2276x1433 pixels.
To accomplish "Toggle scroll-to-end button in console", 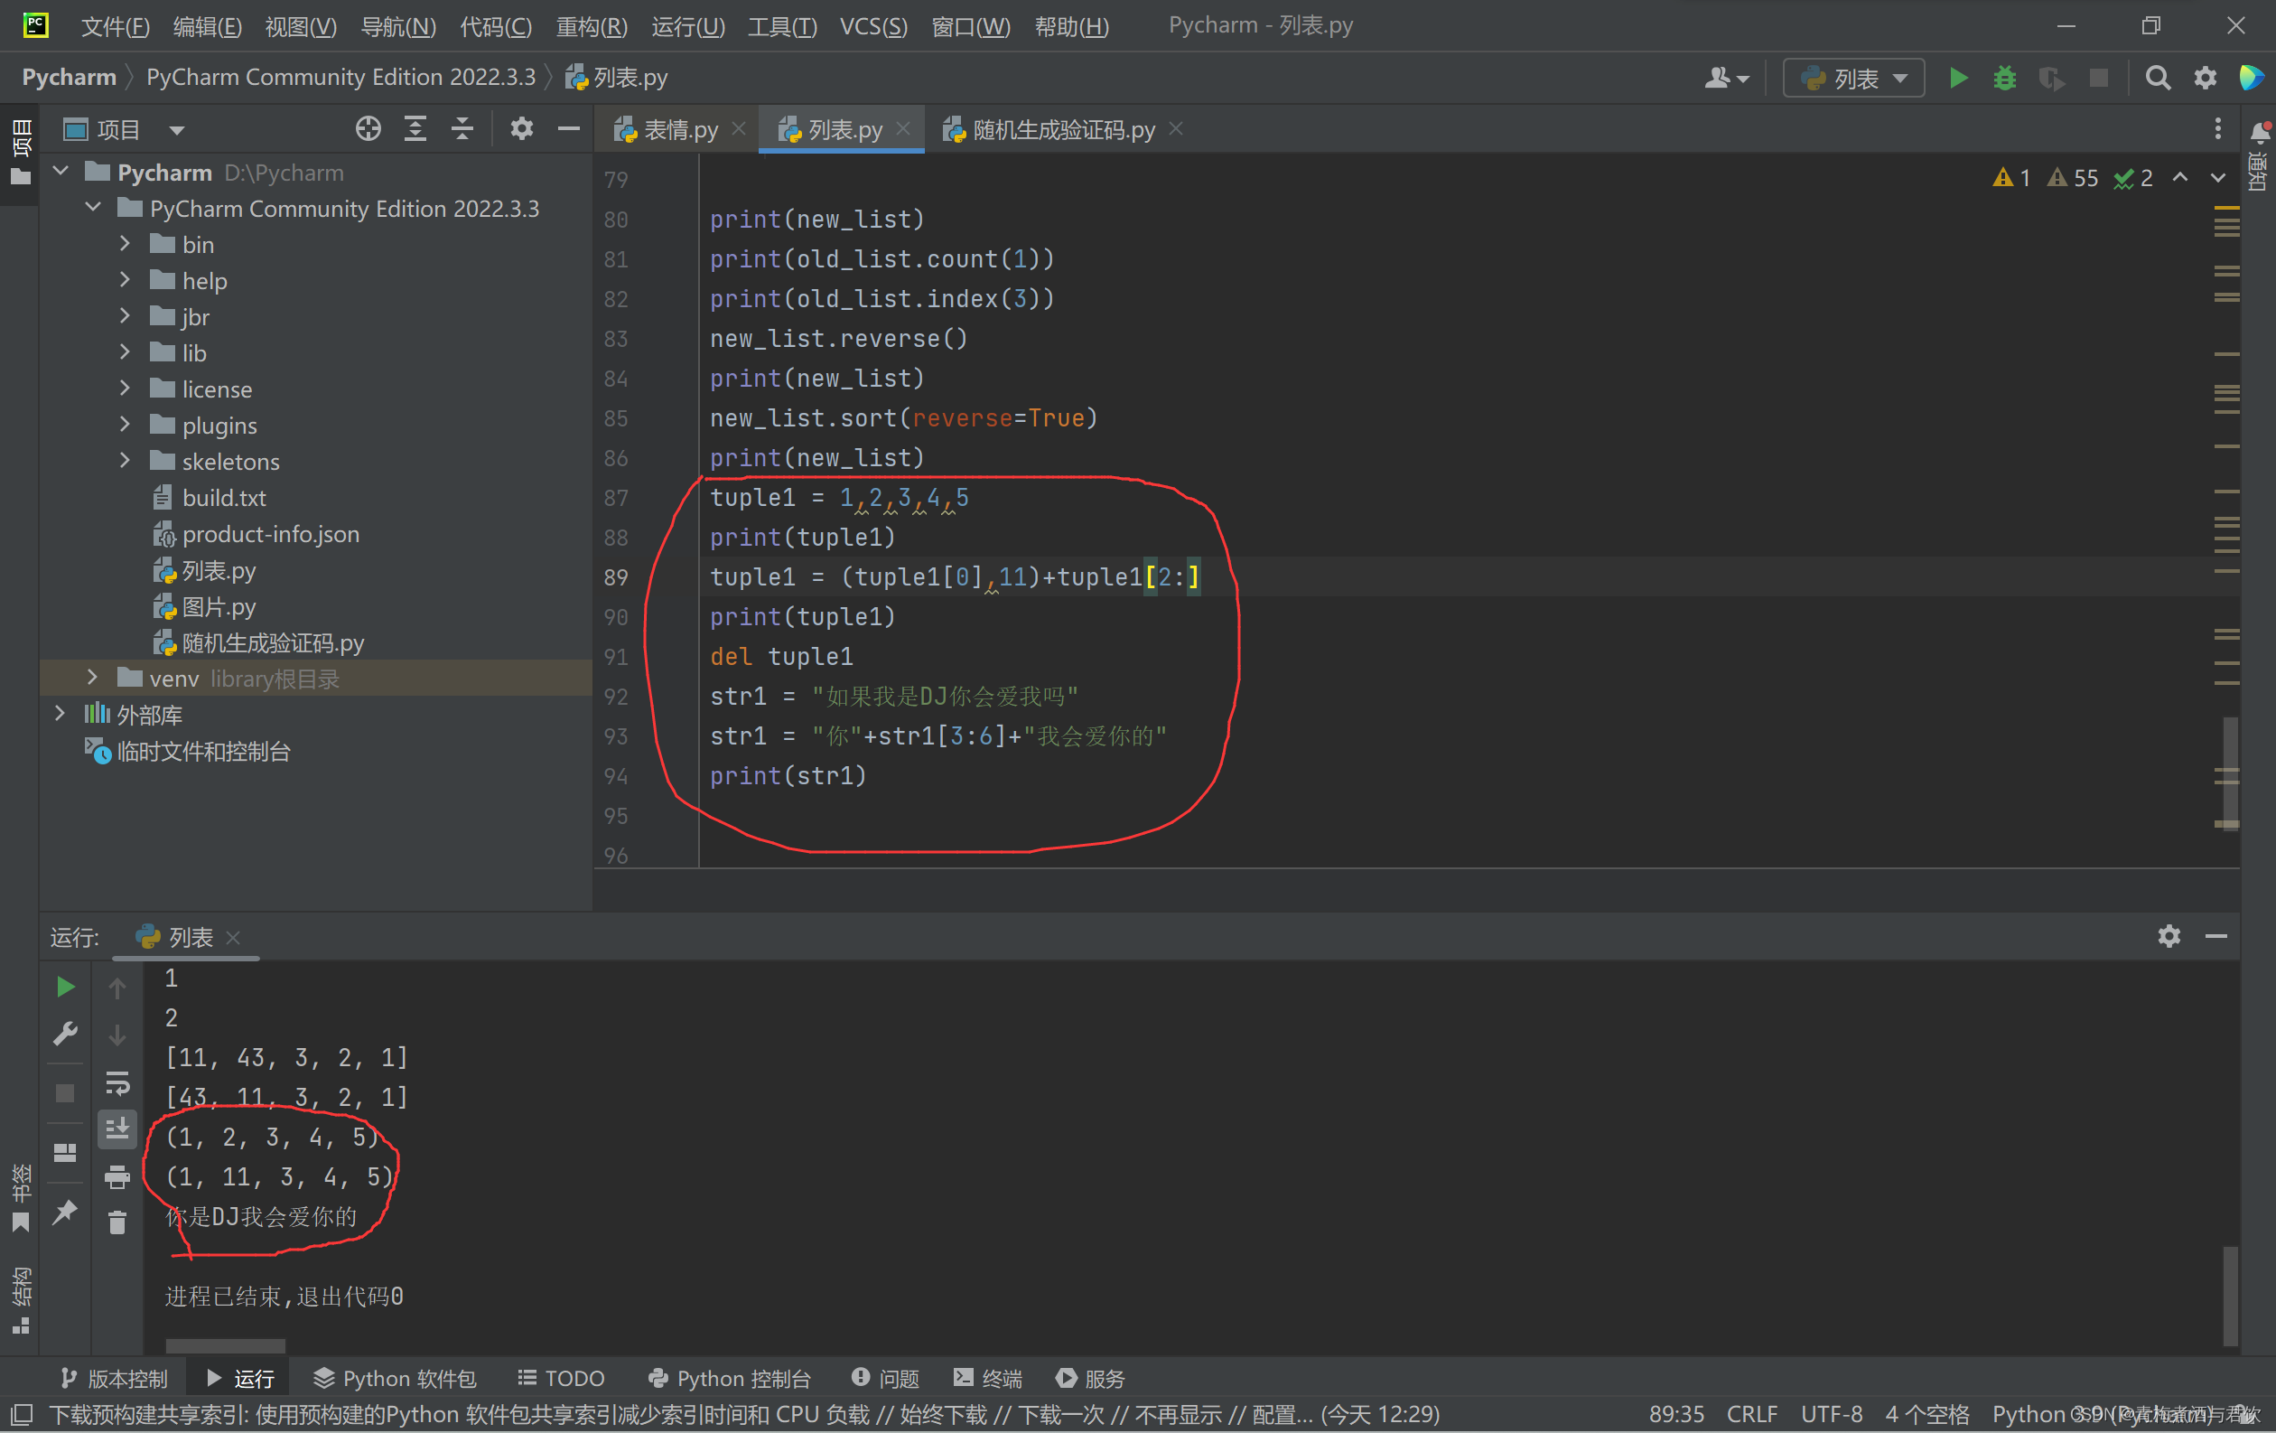I will coord(117,1129).
